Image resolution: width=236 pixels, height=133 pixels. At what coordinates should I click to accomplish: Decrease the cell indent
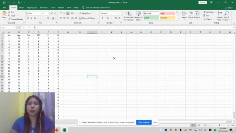click(x=72, y=18)
